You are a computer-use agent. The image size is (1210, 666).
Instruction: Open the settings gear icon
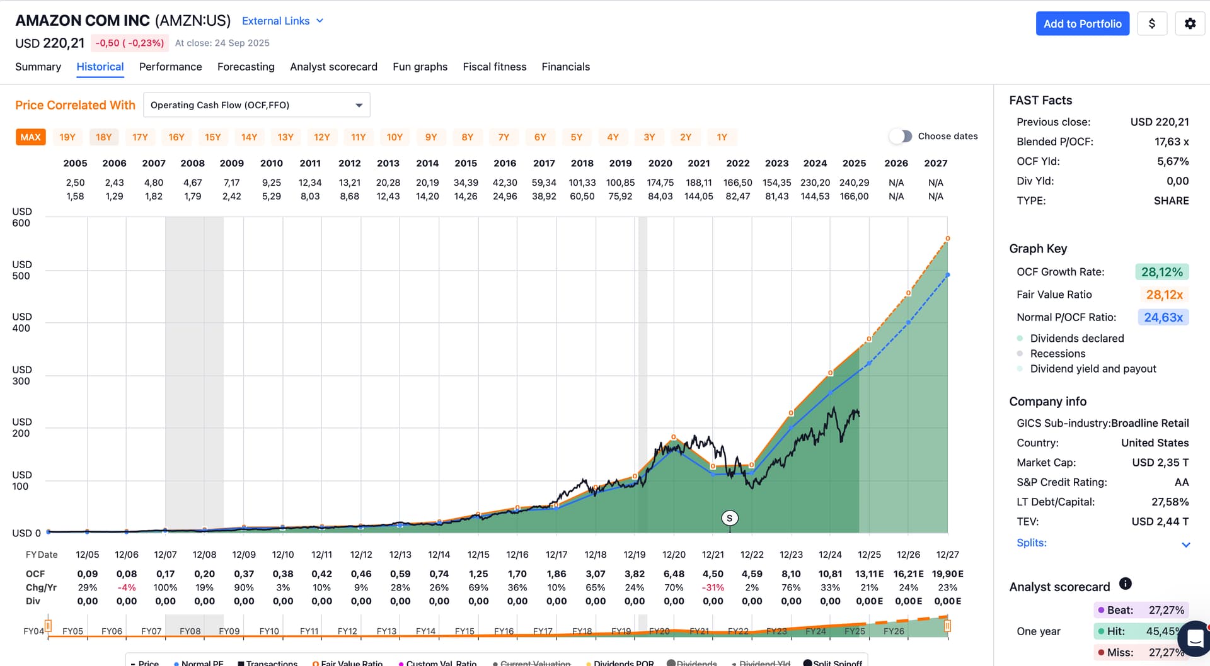pos(1190,24)
